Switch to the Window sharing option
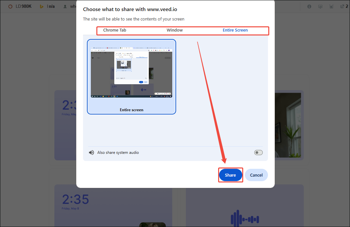This screenshot has height=227, width=350. click(x=175, y=30)
